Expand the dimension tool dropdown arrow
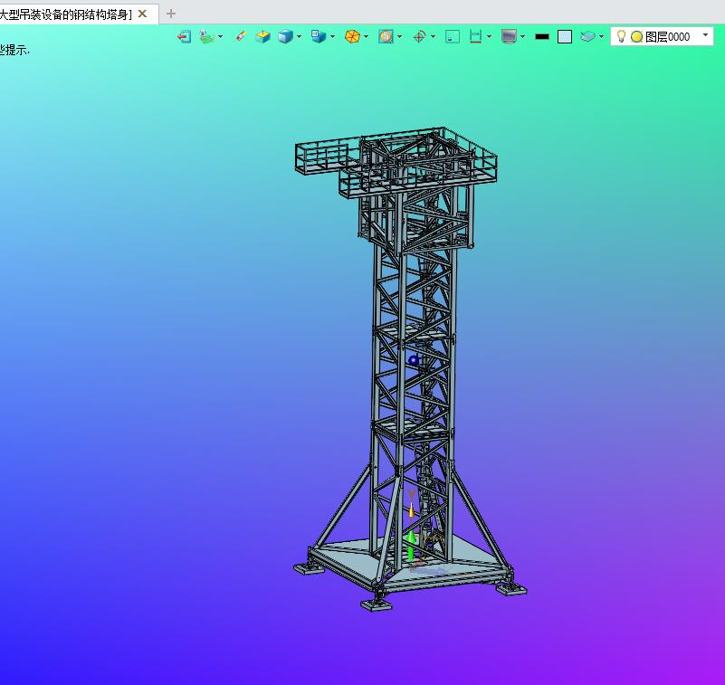The height and width of the screenshot is (685, 725). 490,37
